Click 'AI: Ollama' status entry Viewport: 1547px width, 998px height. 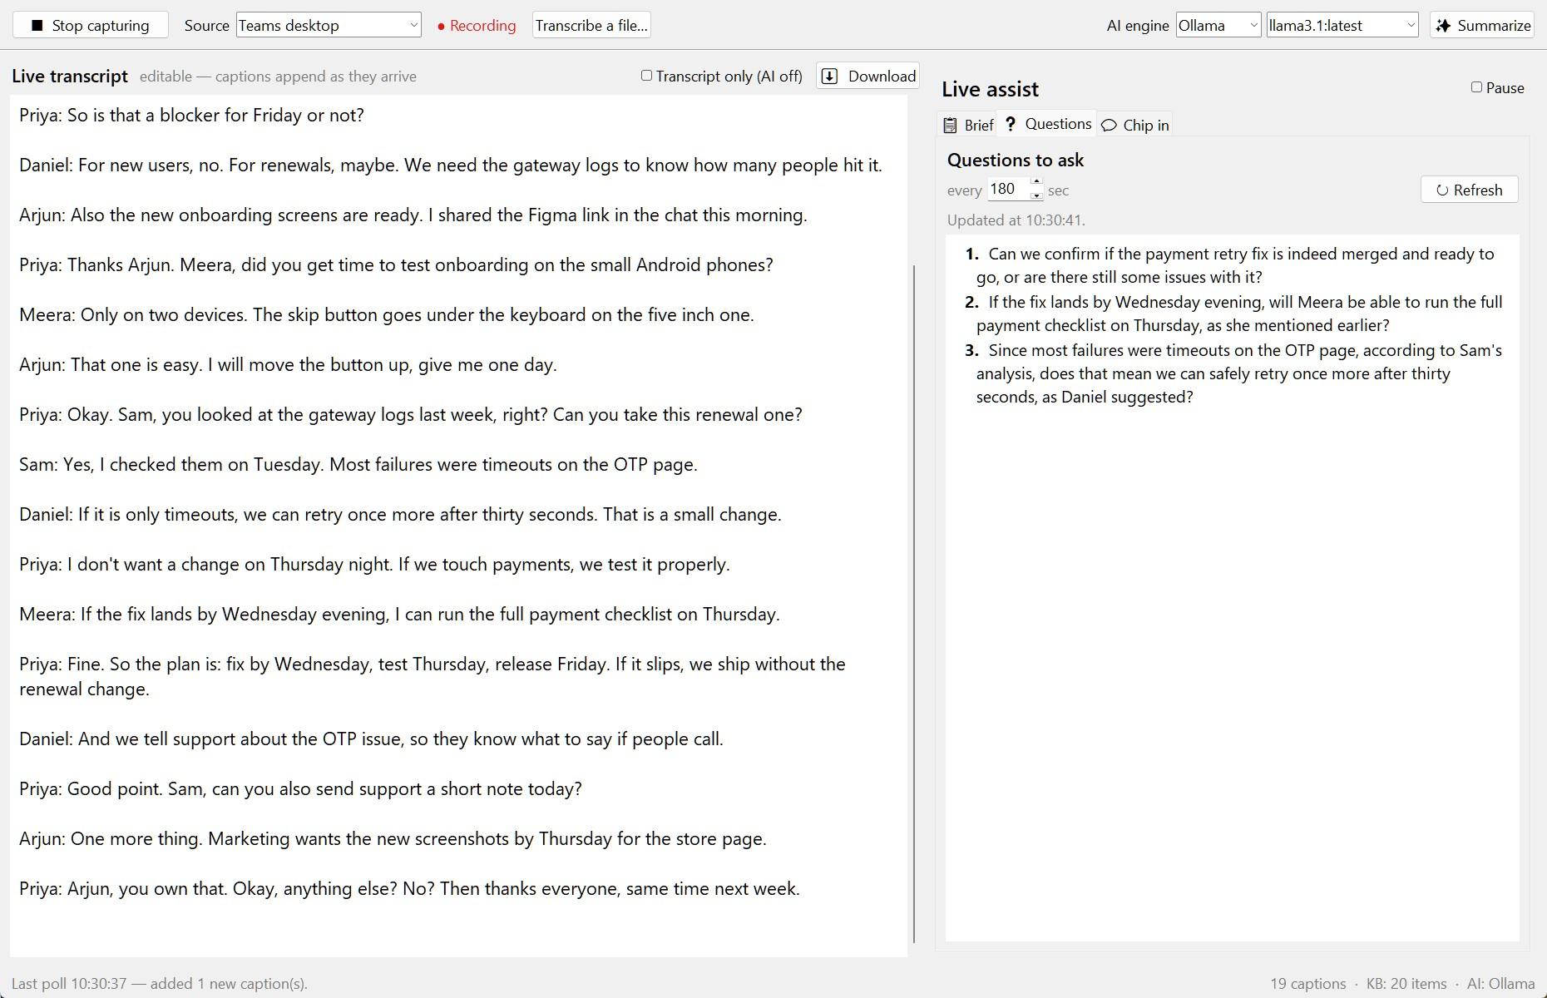[1500, 983]
